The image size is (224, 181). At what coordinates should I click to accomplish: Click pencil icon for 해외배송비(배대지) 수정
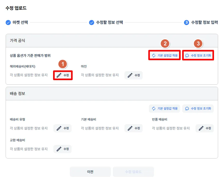(x=59, y=75)
